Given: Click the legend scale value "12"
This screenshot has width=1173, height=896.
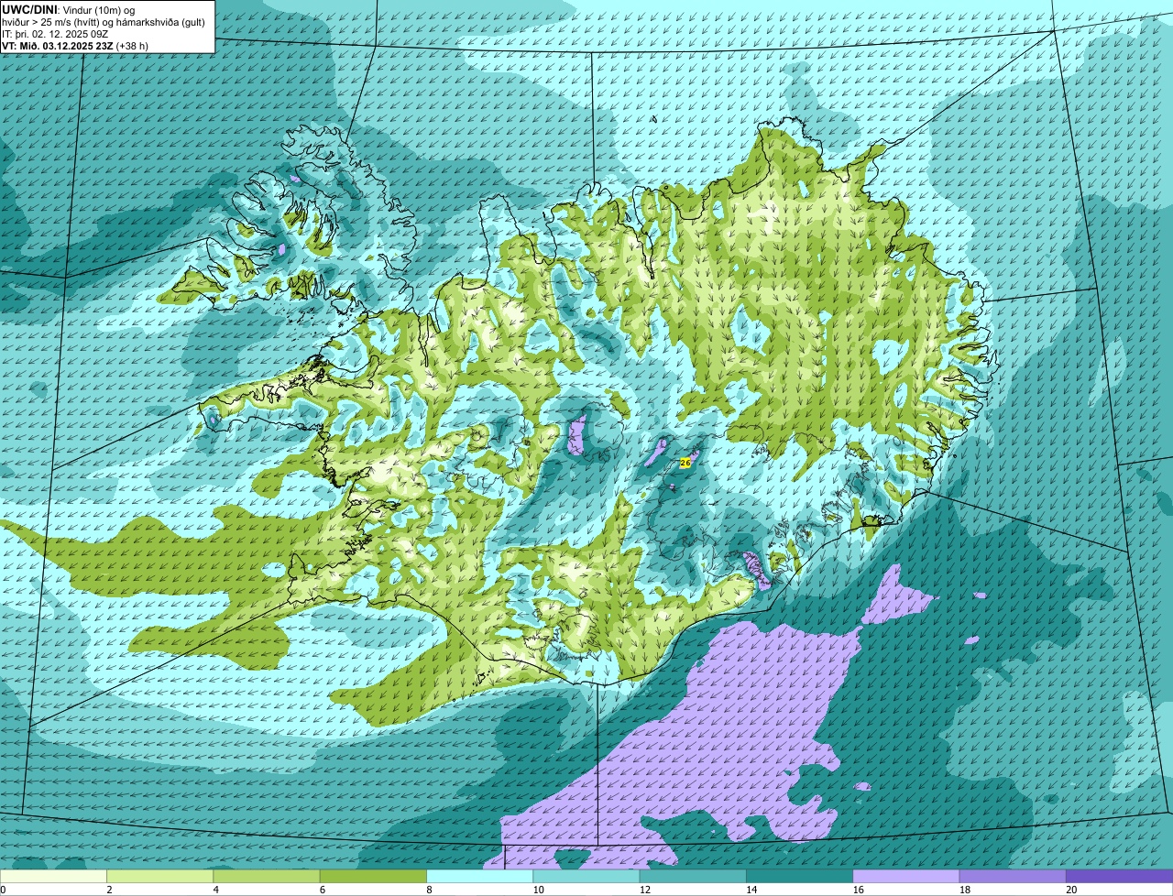Looking at the screenshot, I should coord(644,890).
